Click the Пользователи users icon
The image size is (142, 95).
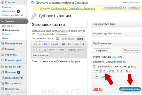pyautogui.click(x=3, y=78)
